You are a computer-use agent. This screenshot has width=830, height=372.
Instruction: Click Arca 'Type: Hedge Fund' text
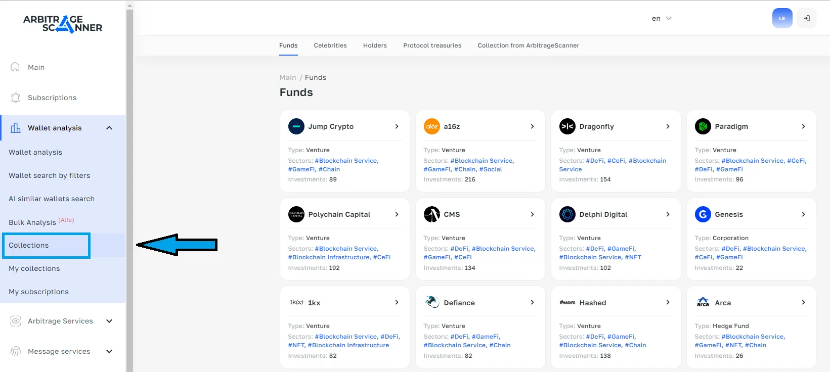point(722,326)
